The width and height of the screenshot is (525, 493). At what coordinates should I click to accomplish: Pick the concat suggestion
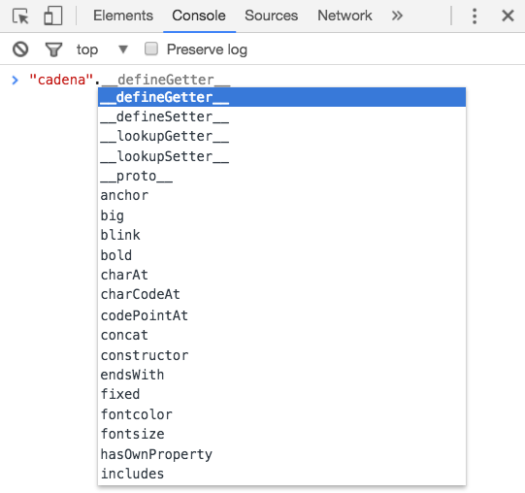click(x=281, y=335)
